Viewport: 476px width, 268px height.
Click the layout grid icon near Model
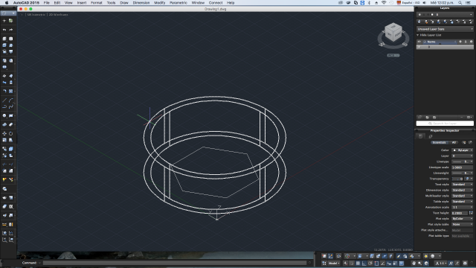pyautogui.click(x=324, y=263)
